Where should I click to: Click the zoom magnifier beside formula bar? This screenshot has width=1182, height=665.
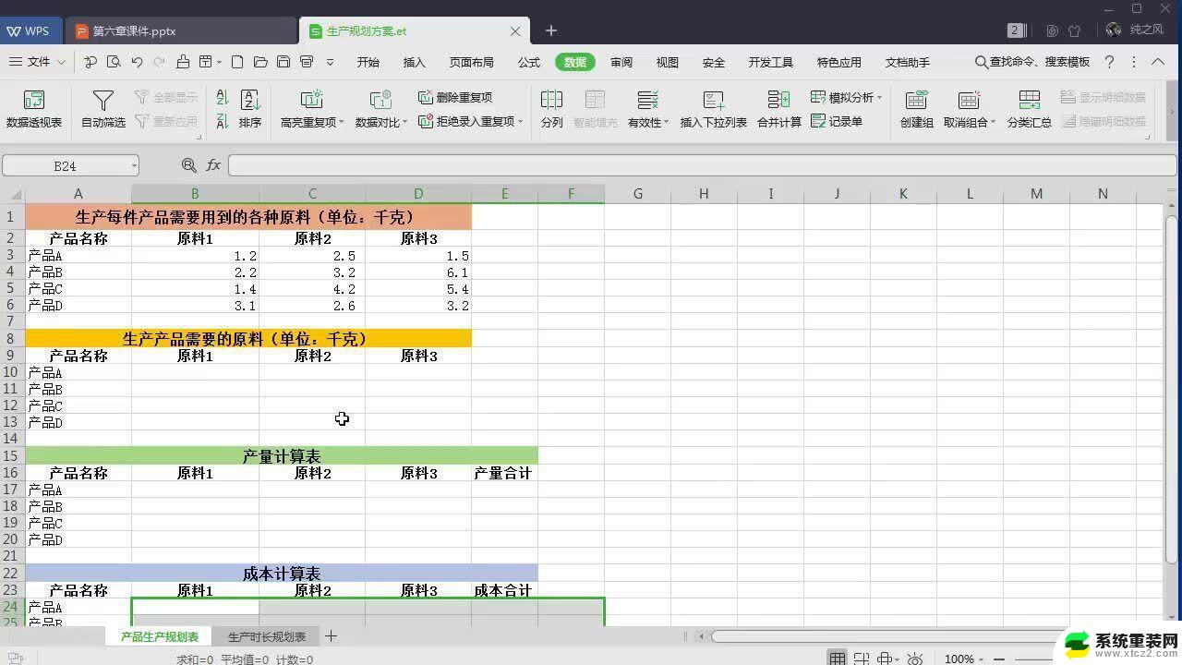(189, 164)
